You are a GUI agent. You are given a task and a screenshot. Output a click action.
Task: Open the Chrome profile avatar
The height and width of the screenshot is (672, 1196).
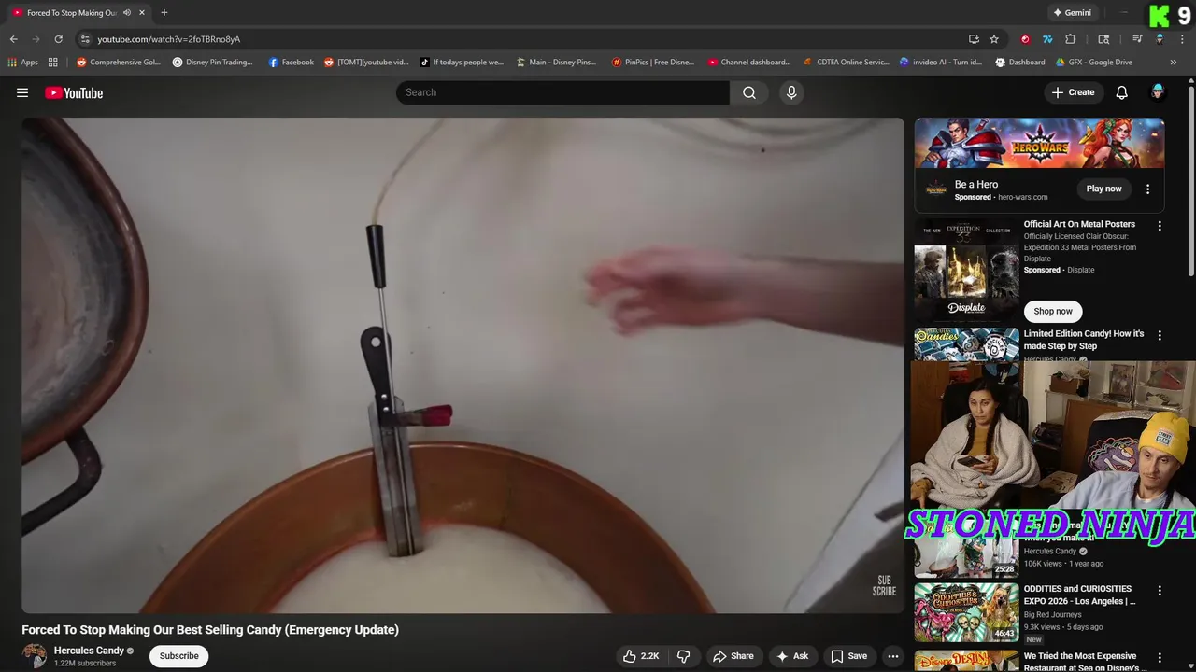(x=1160, y=39)
